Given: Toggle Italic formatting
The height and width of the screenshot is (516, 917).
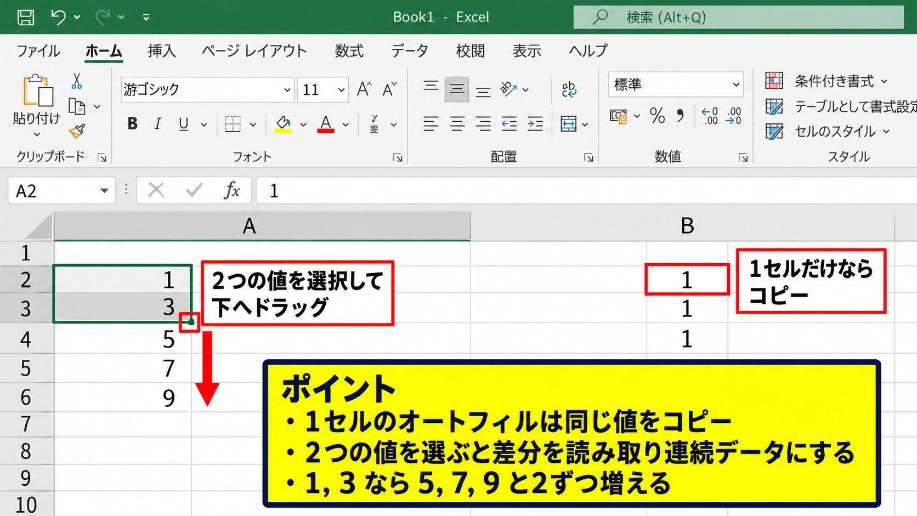Looking at the screenshot, I should click(x=157, y=124).
